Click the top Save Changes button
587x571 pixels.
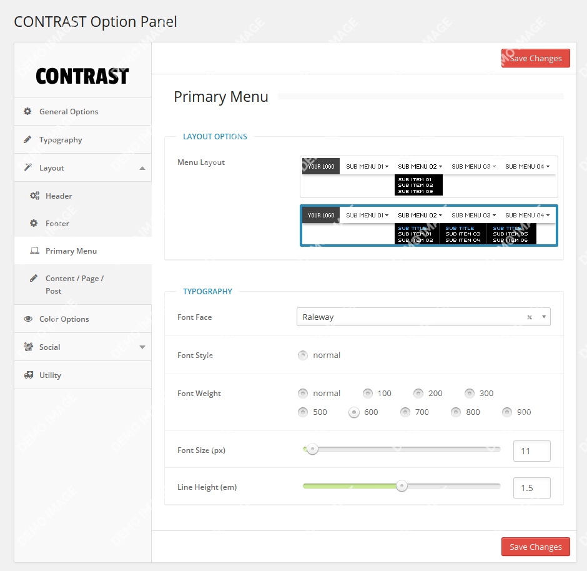pyautogui.click(x=535, y=57)
